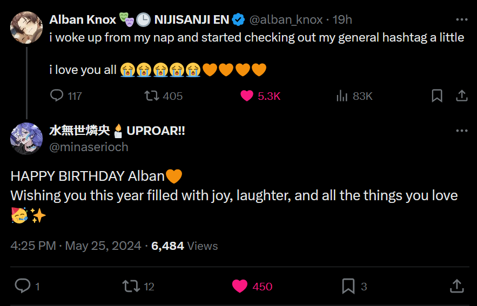Toggle like on birthday tweet with 450 likes

(x=240, y=286)
